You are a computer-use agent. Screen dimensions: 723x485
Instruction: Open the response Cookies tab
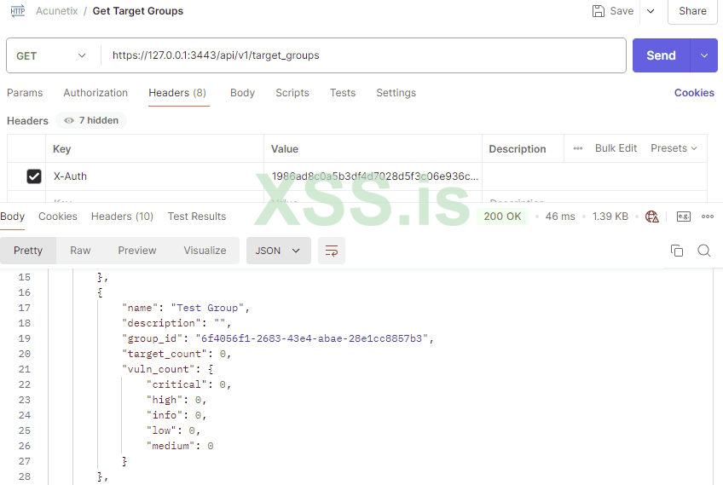(x=58, y=217)
